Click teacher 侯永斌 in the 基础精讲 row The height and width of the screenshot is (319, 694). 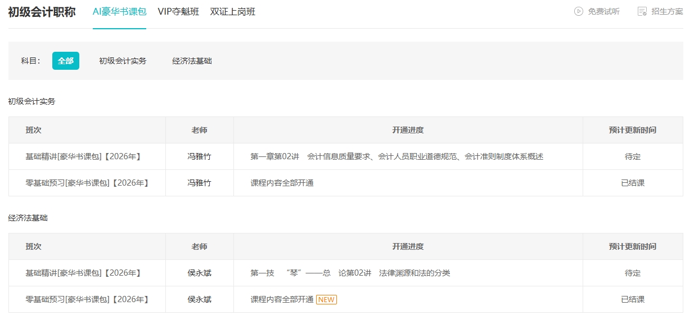click(199, 273)
